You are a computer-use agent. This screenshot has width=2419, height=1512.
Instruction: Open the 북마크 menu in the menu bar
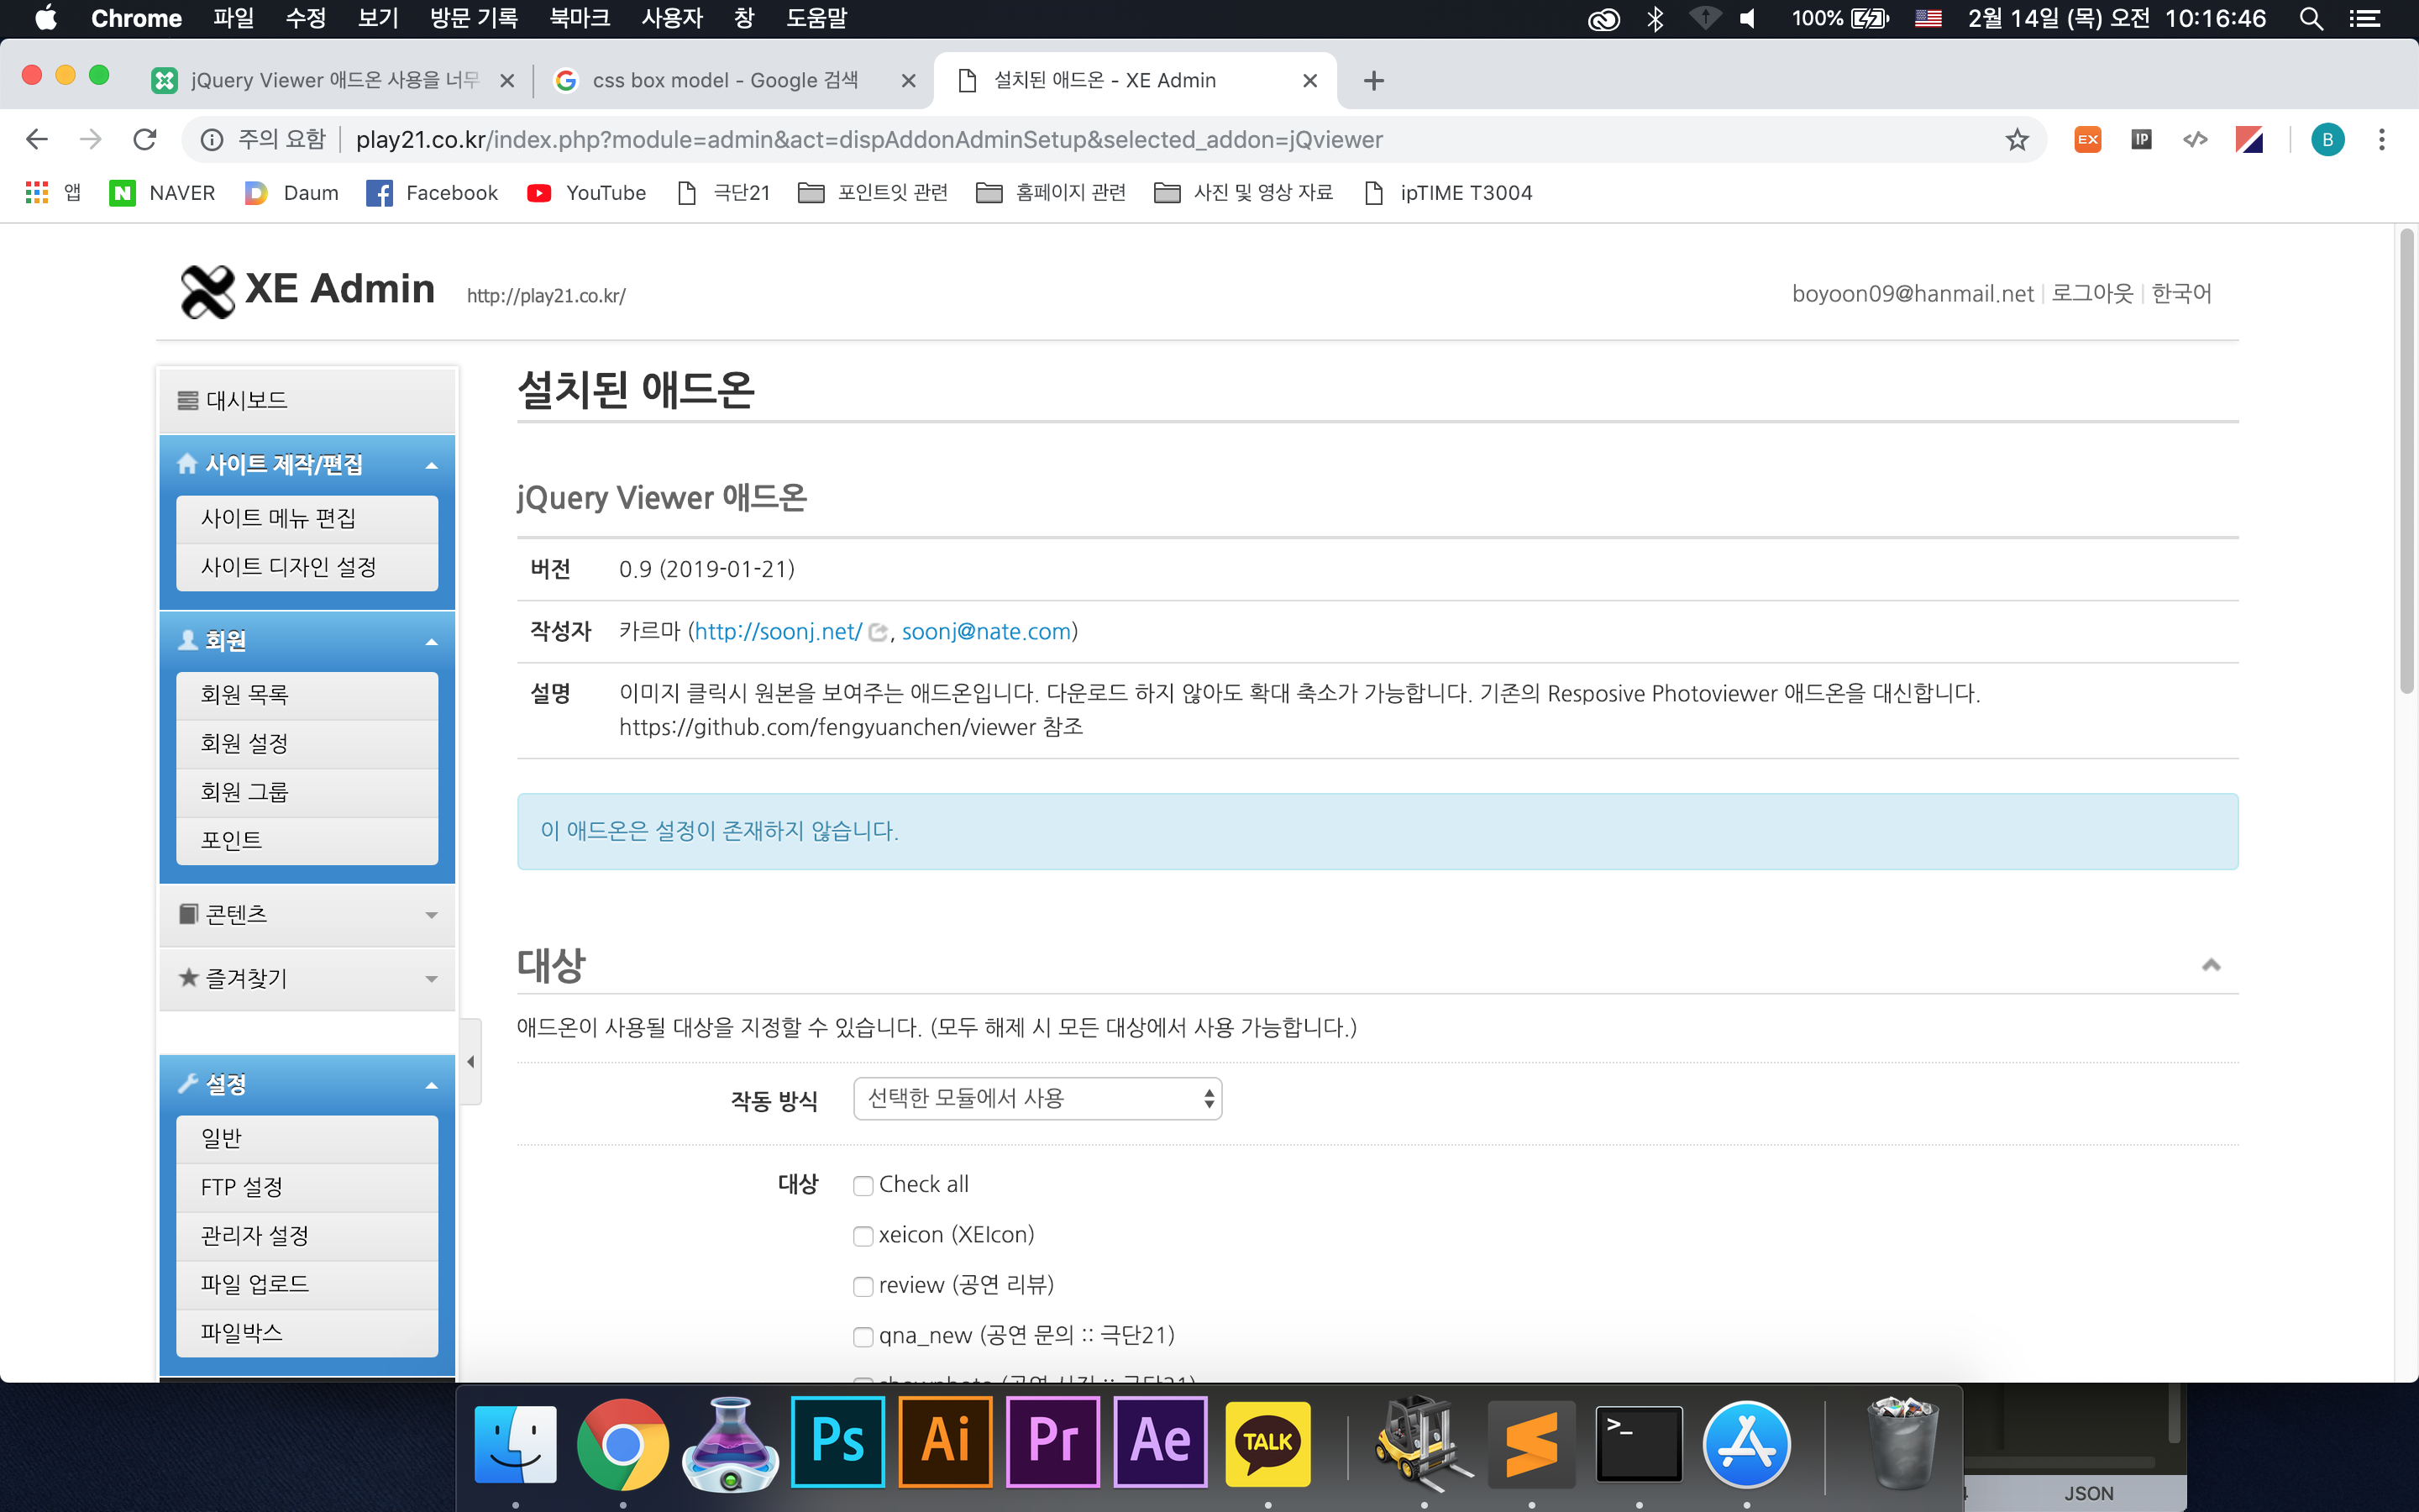click(x=580, y=18)
